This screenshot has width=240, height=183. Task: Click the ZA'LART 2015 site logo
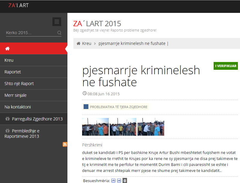[96, 23]
